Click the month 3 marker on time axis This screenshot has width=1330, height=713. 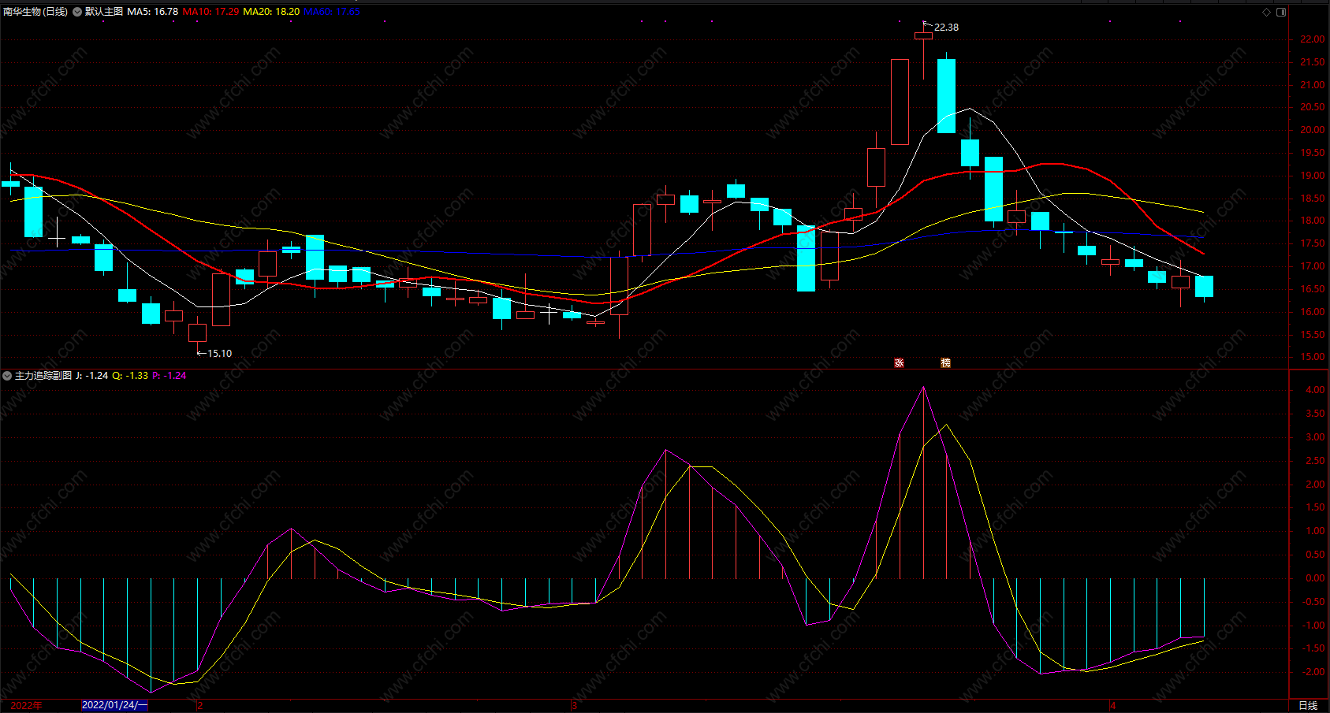tap(574, 705)
